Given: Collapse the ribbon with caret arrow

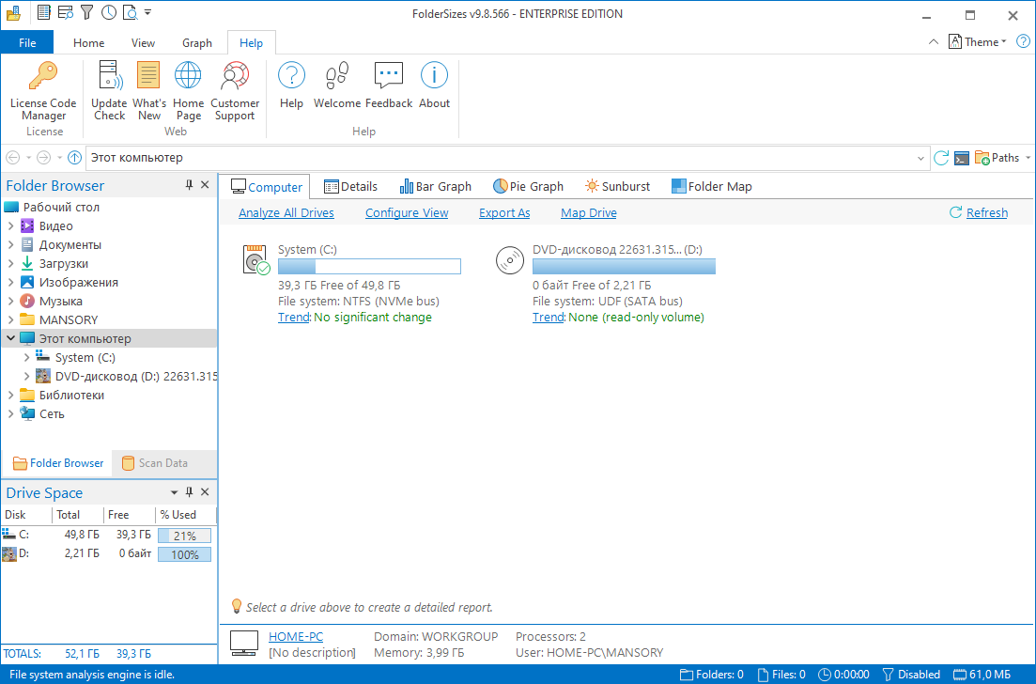Looking at the screenshot, I should pos(933,41).
